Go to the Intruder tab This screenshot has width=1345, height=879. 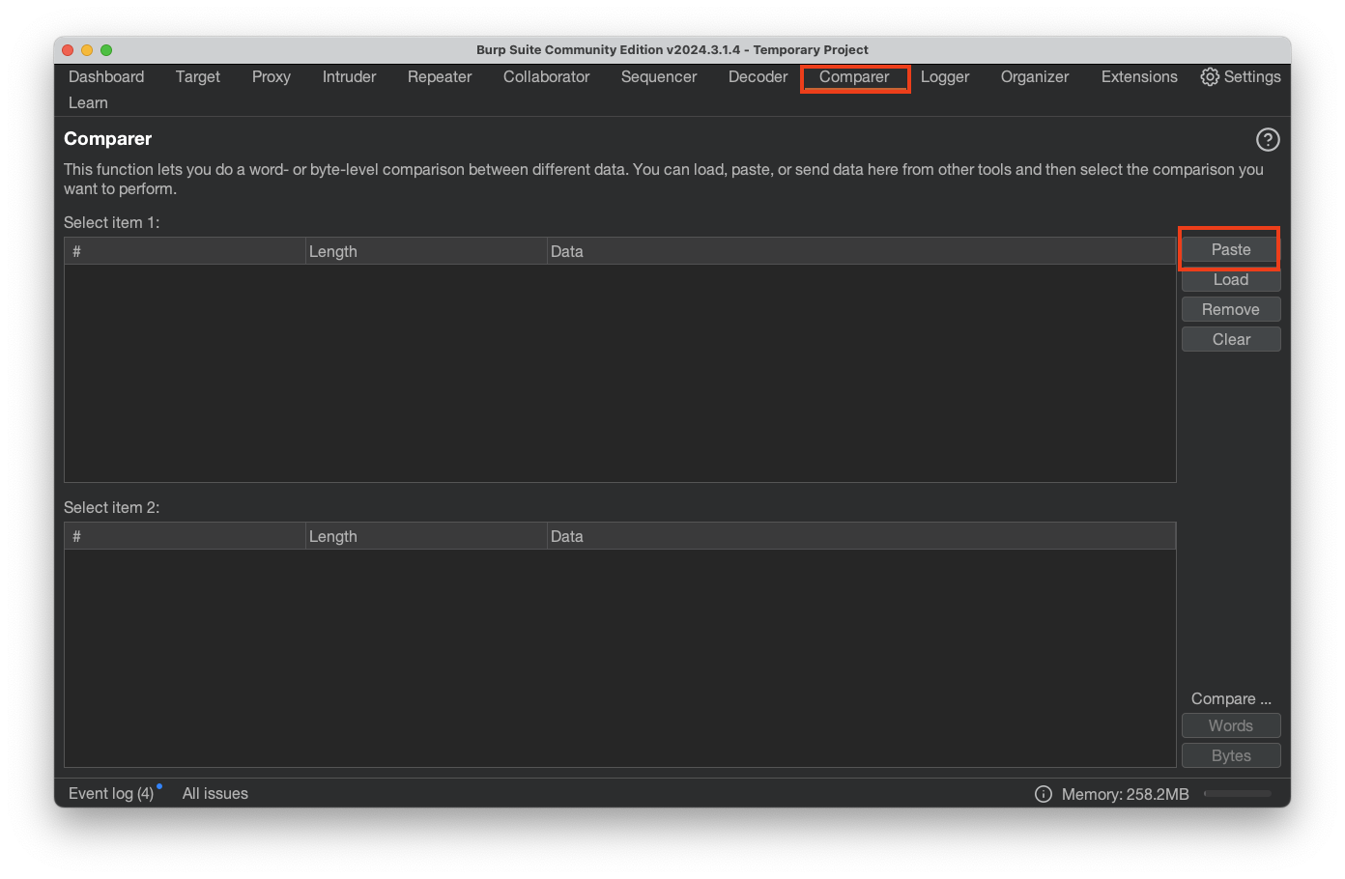tap(350, 76)
